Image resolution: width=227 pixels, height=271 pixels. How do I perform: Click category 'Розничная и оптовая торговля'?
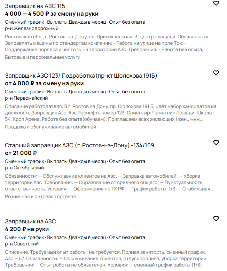(40, 197)
